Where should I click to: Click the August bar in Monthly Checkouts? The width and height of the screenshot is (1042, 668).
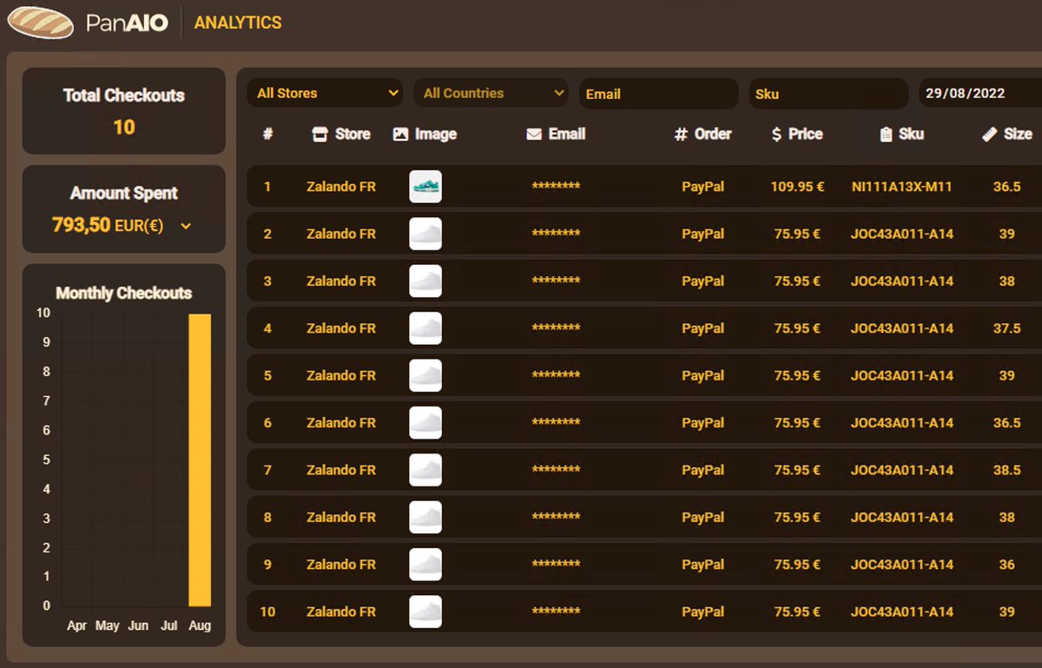click(x=200, y=460)
